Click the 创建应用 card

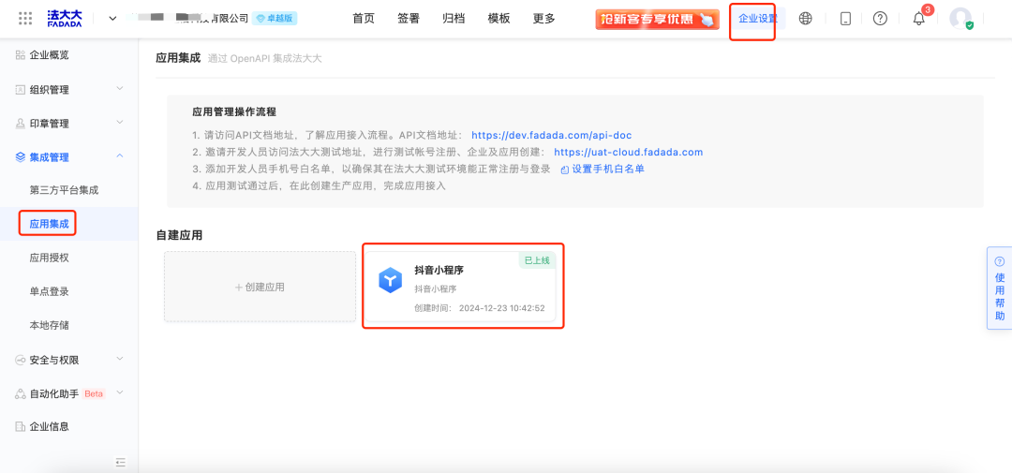pyautogui.click(x=260, y=287)
